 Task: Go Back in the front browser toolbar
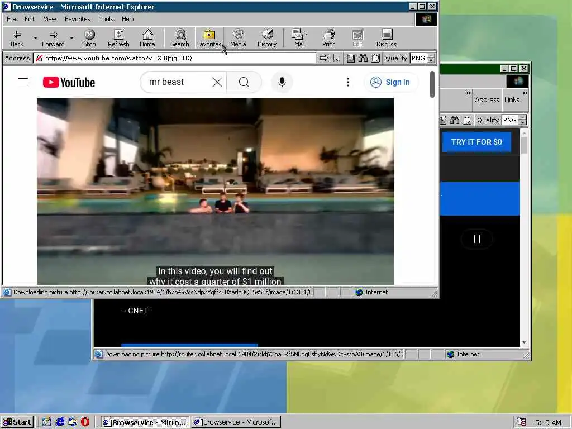coord(17,39)
